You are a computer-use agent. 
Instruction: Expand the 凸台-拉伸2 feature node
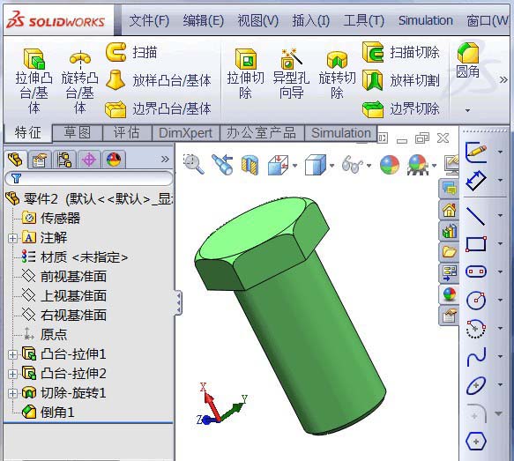(12, 374)
